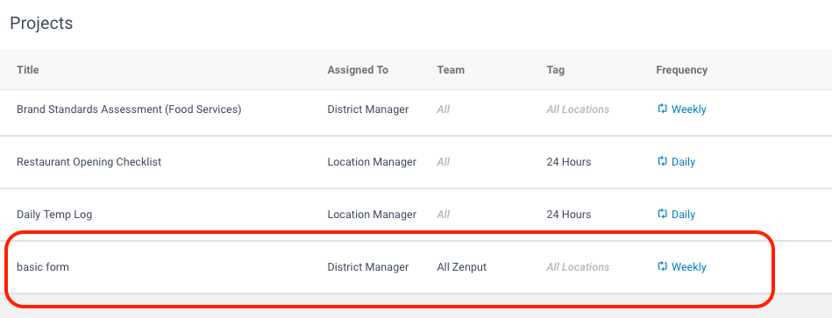
Task: Click the Team column header
Action: (x=451, y=70)
